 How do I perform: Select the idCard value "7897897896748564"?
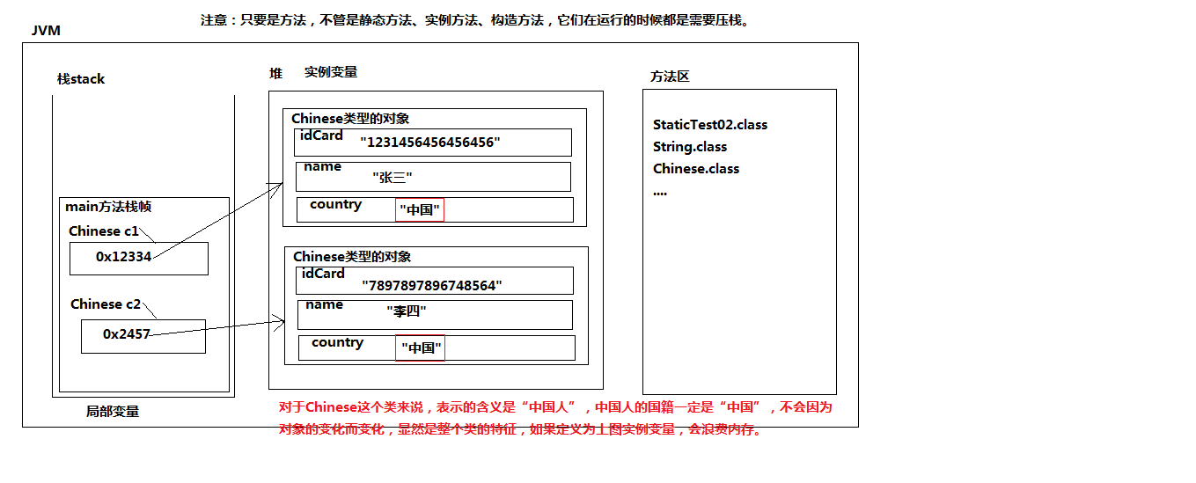point(431,285)
